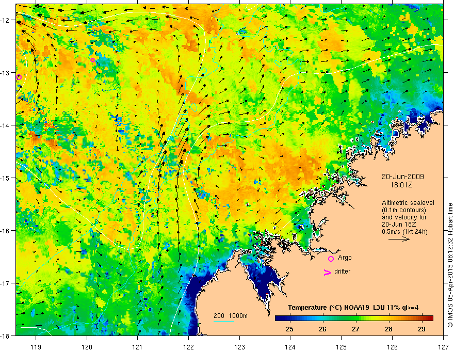
Task: Click the latitude axis label '-16'
Action: pyautogui.click(x=5, y=231)
